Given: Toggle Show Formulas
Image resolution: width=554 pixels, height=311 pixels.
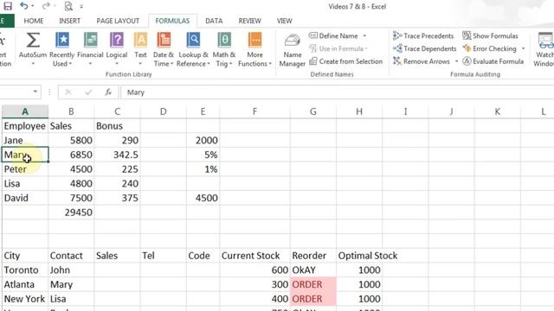Looking at the screenshot, I should tap(490, 36).
